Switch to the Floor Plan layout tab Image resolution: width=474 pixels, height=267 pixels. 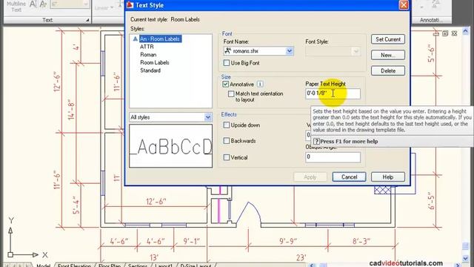[x=110, y=266]
